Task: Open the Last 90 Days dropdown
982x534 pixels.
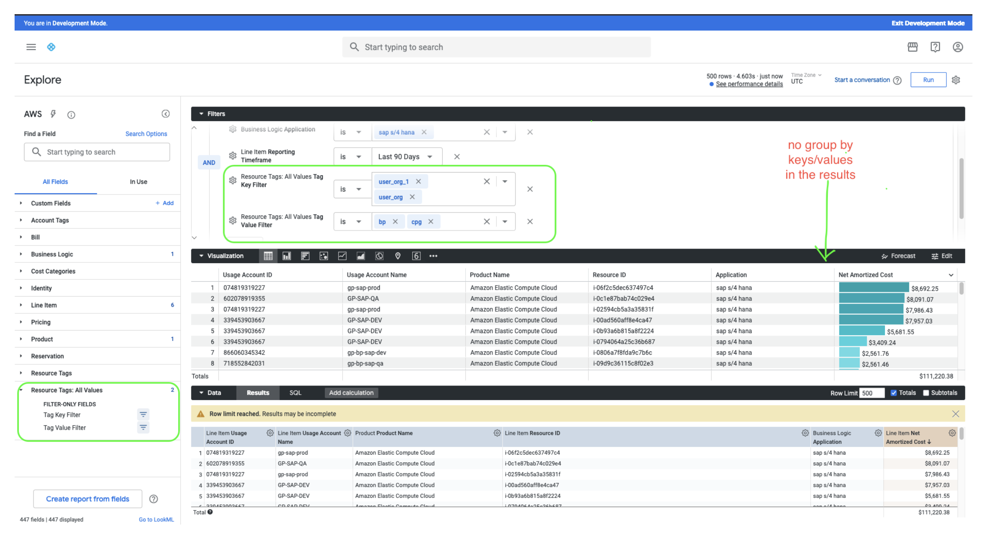Action: (406, 157)
